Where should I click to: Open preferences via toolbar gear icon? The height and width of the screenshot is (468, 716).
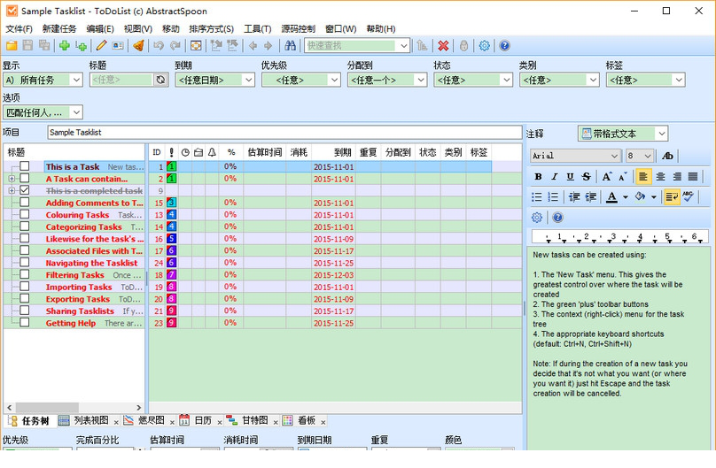[x=484, y=46]
